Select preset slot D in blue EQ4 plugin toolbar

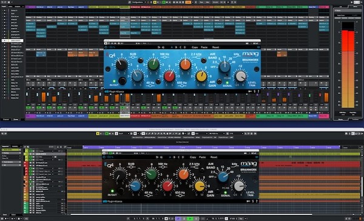(x=185, y=47)
